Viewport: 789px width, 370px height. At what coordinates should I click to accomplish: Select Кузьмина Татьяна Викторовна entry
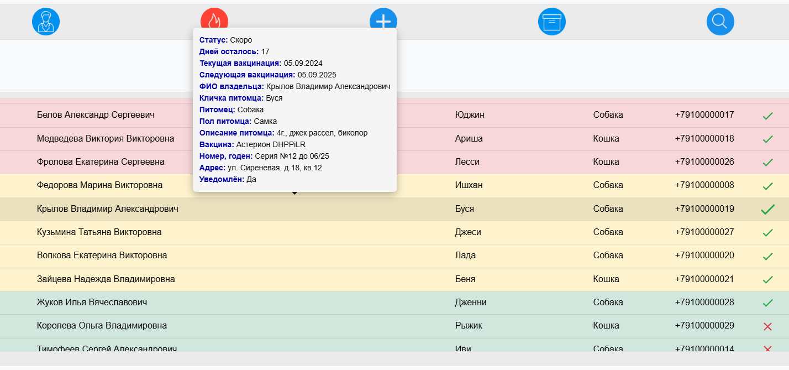[x=394, y=232]
